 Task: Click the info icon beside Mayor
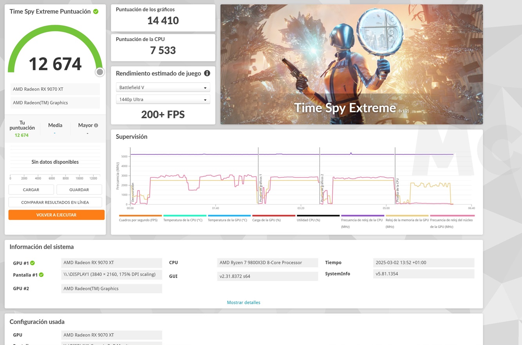[x=96, y=125]
